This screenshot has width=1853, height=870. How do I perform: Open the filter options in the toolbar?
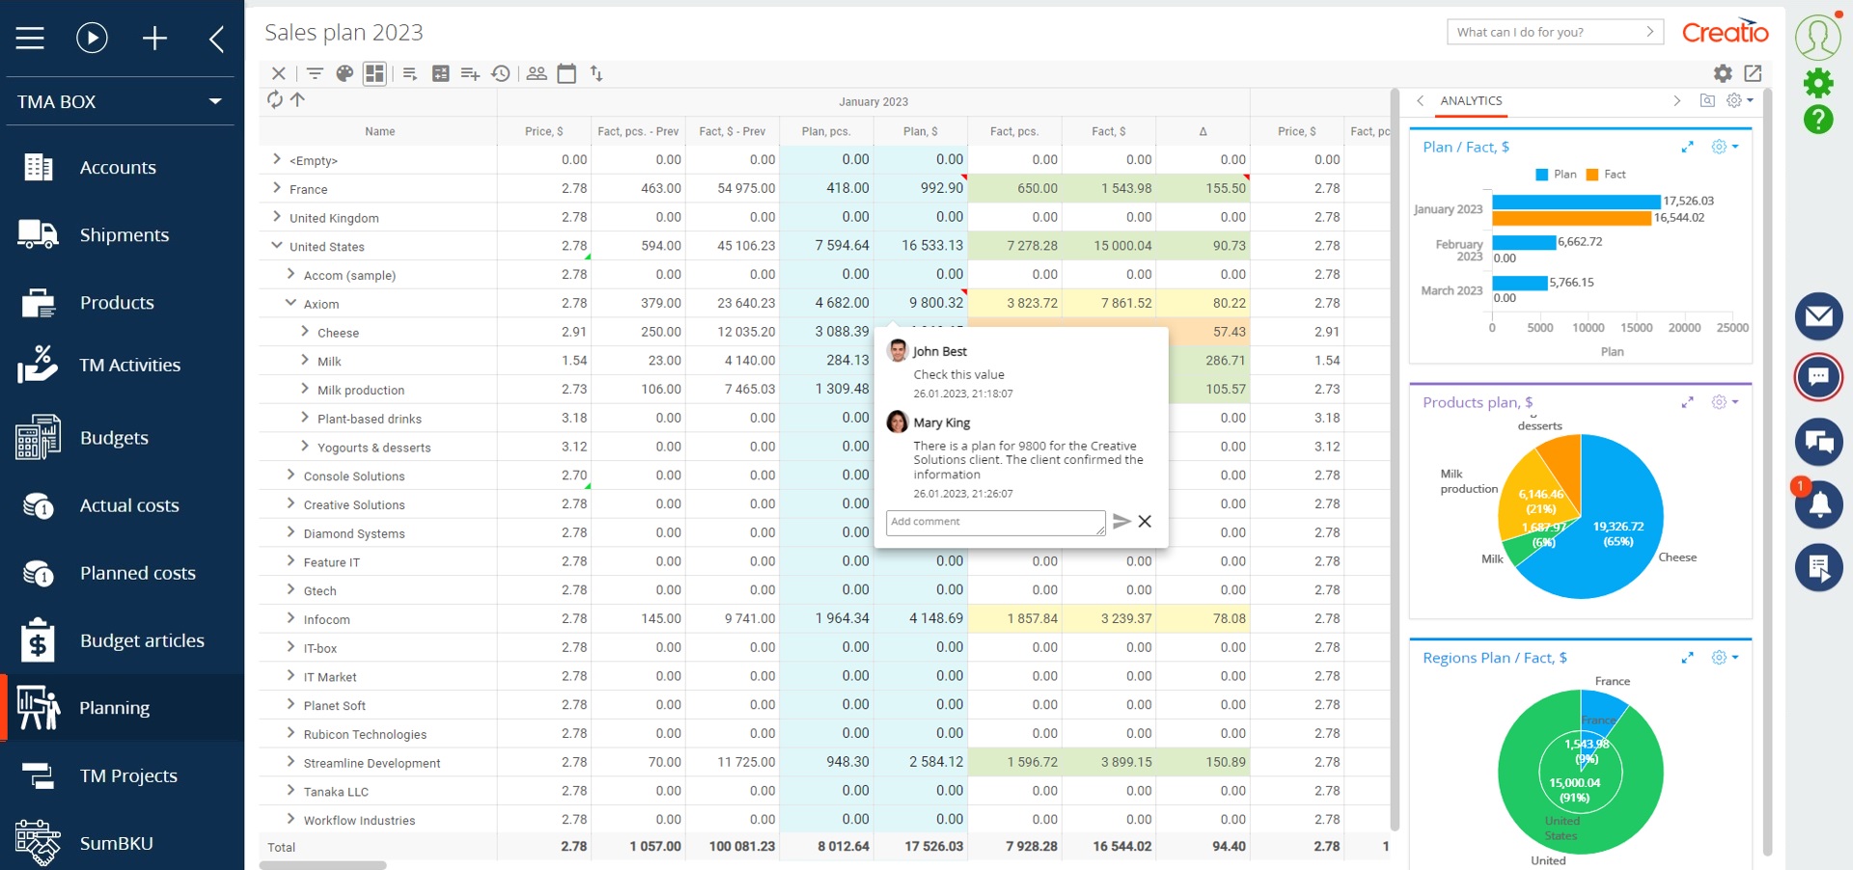coord(314,73)
